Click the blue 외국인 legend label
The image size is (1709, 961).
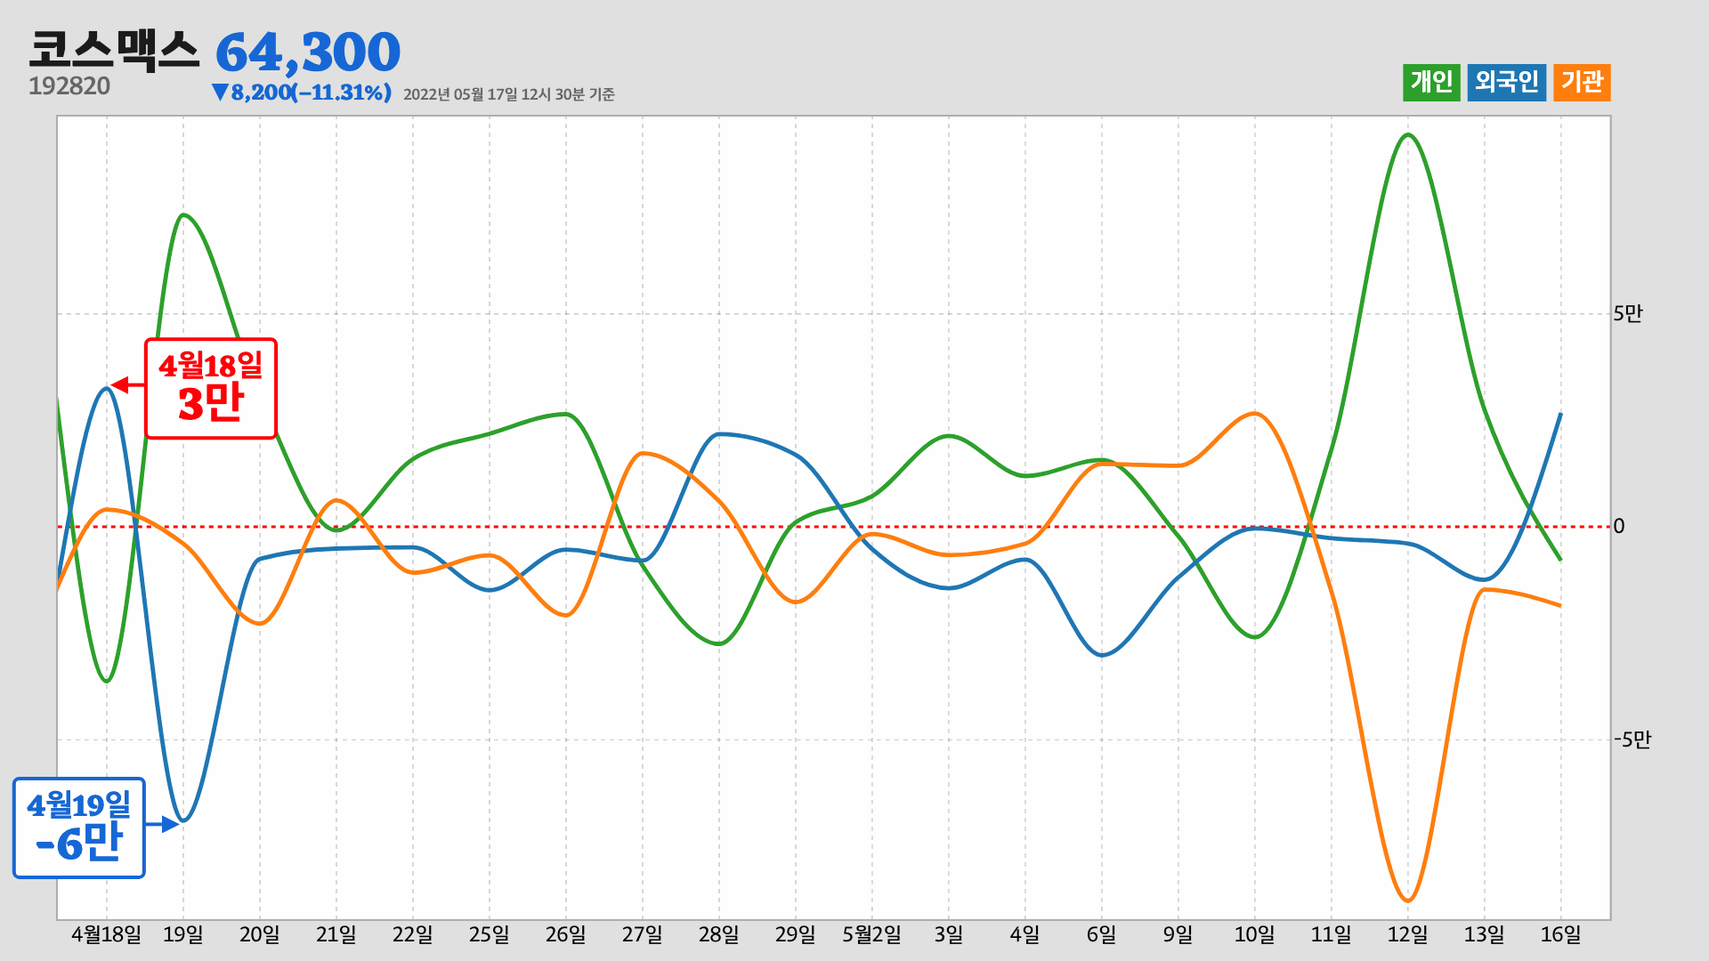pyautogui.click(x=1506, y=83)
